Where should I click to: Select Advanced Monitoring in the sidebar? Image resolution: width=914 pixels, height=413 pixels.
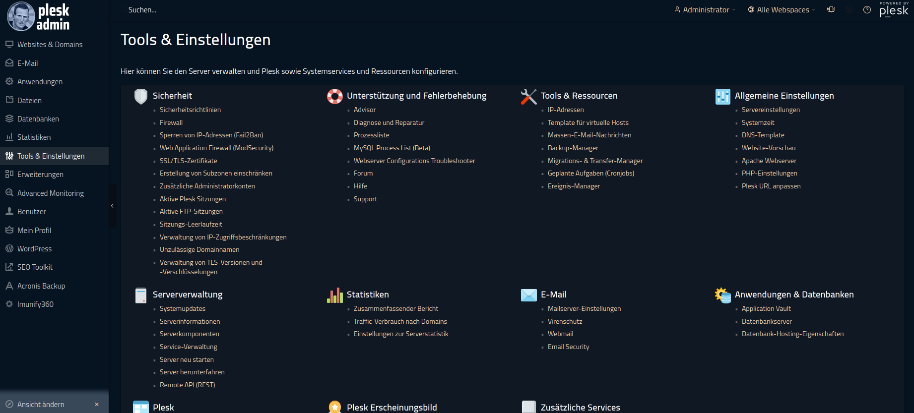[x=50, y=193]
